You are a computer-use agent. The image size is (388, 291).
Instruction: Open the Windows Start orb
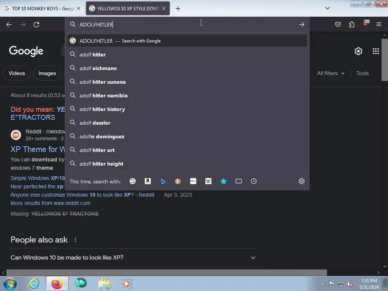[10, 283]
